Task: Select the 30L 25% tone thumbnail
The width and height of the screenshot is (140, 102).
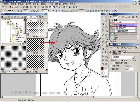Action: pos(35,29)
